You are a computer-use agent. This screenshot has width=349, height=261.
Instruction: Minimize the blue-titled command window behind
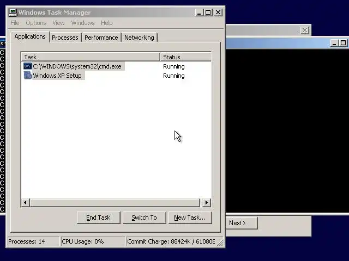[334, 43]
